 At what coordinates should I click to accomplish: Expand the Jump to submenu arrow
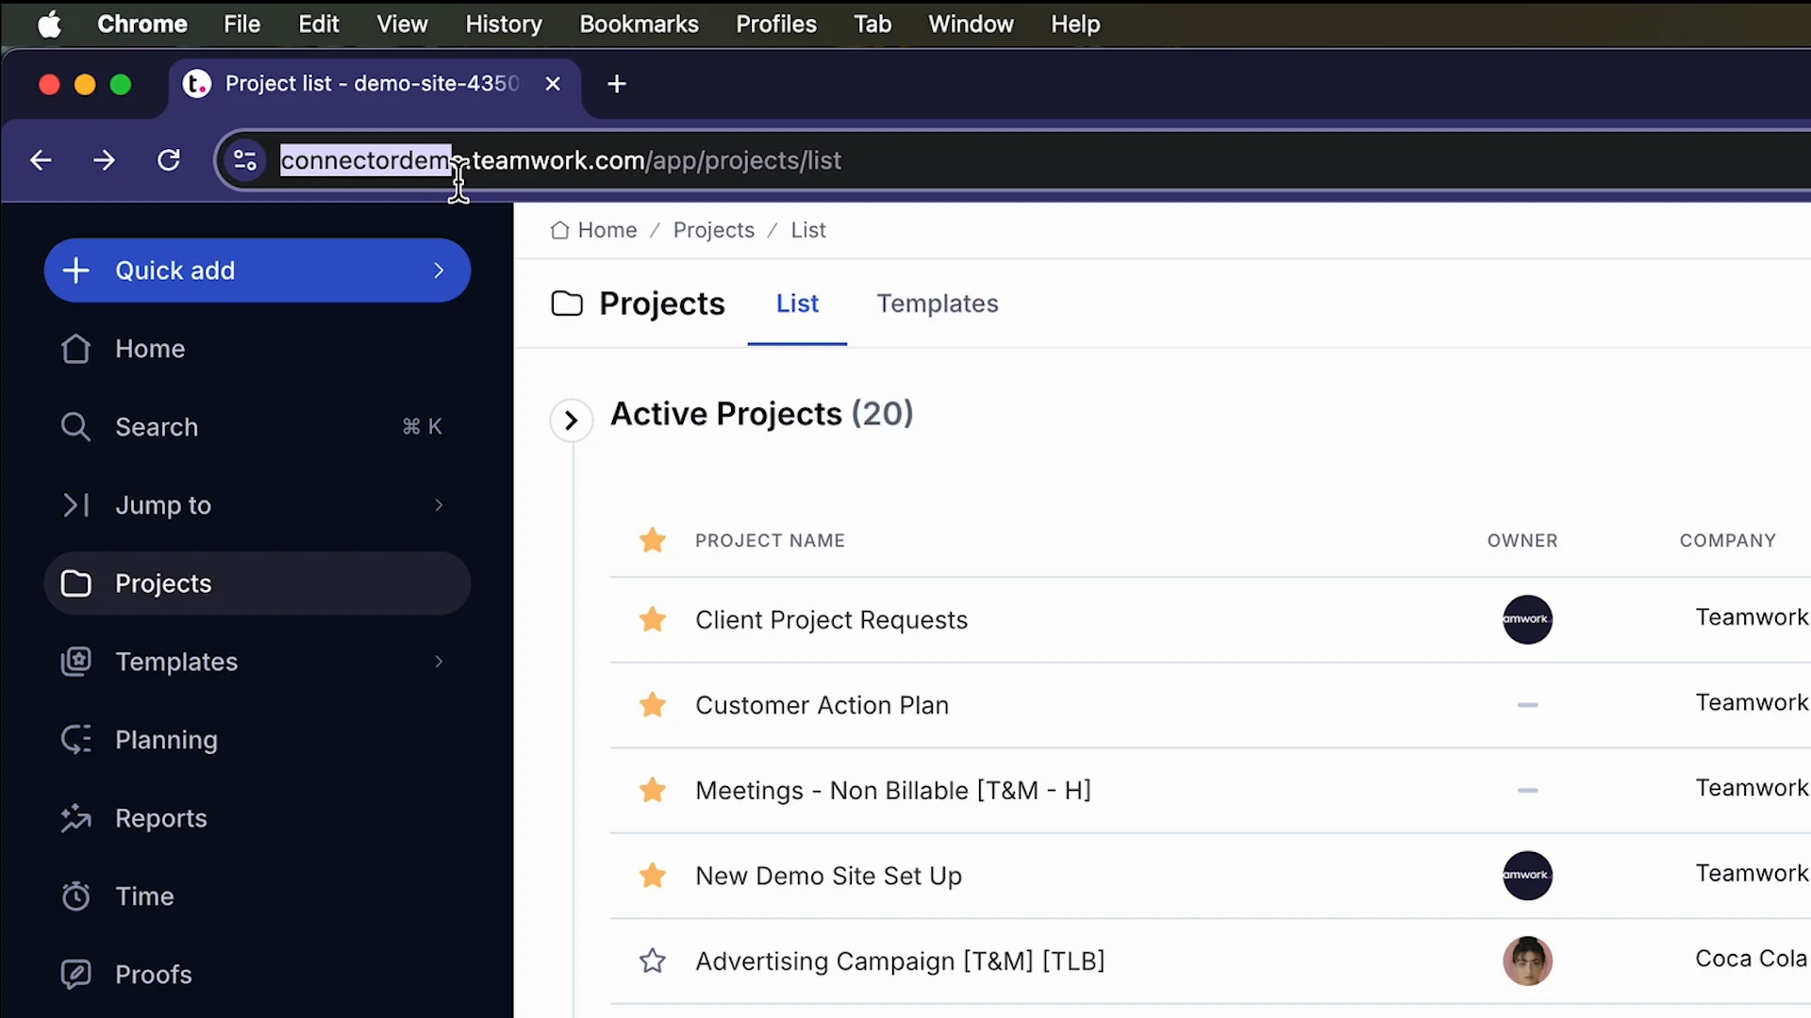coord(439,505)
